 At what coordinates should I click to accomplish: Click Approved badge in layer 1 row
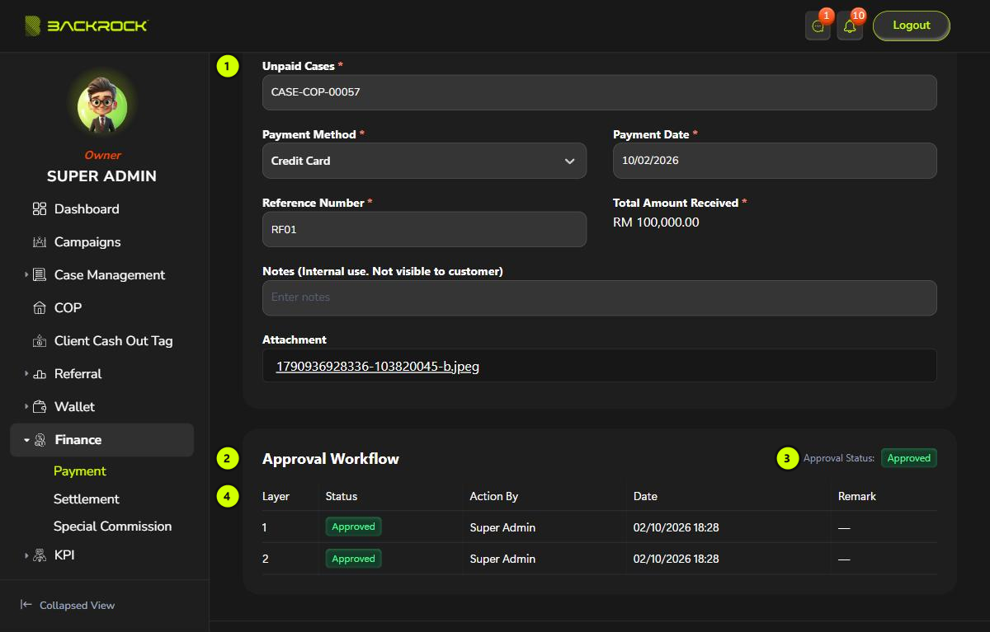coord(354,527)
